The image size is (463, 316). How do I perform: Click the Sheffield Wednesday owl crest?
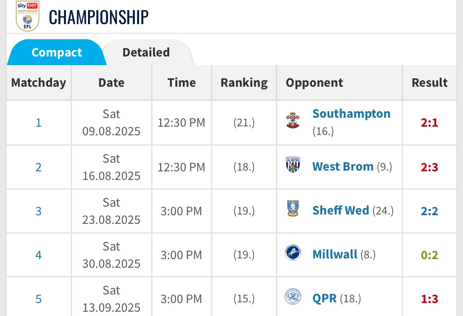(x=293, y=208)
